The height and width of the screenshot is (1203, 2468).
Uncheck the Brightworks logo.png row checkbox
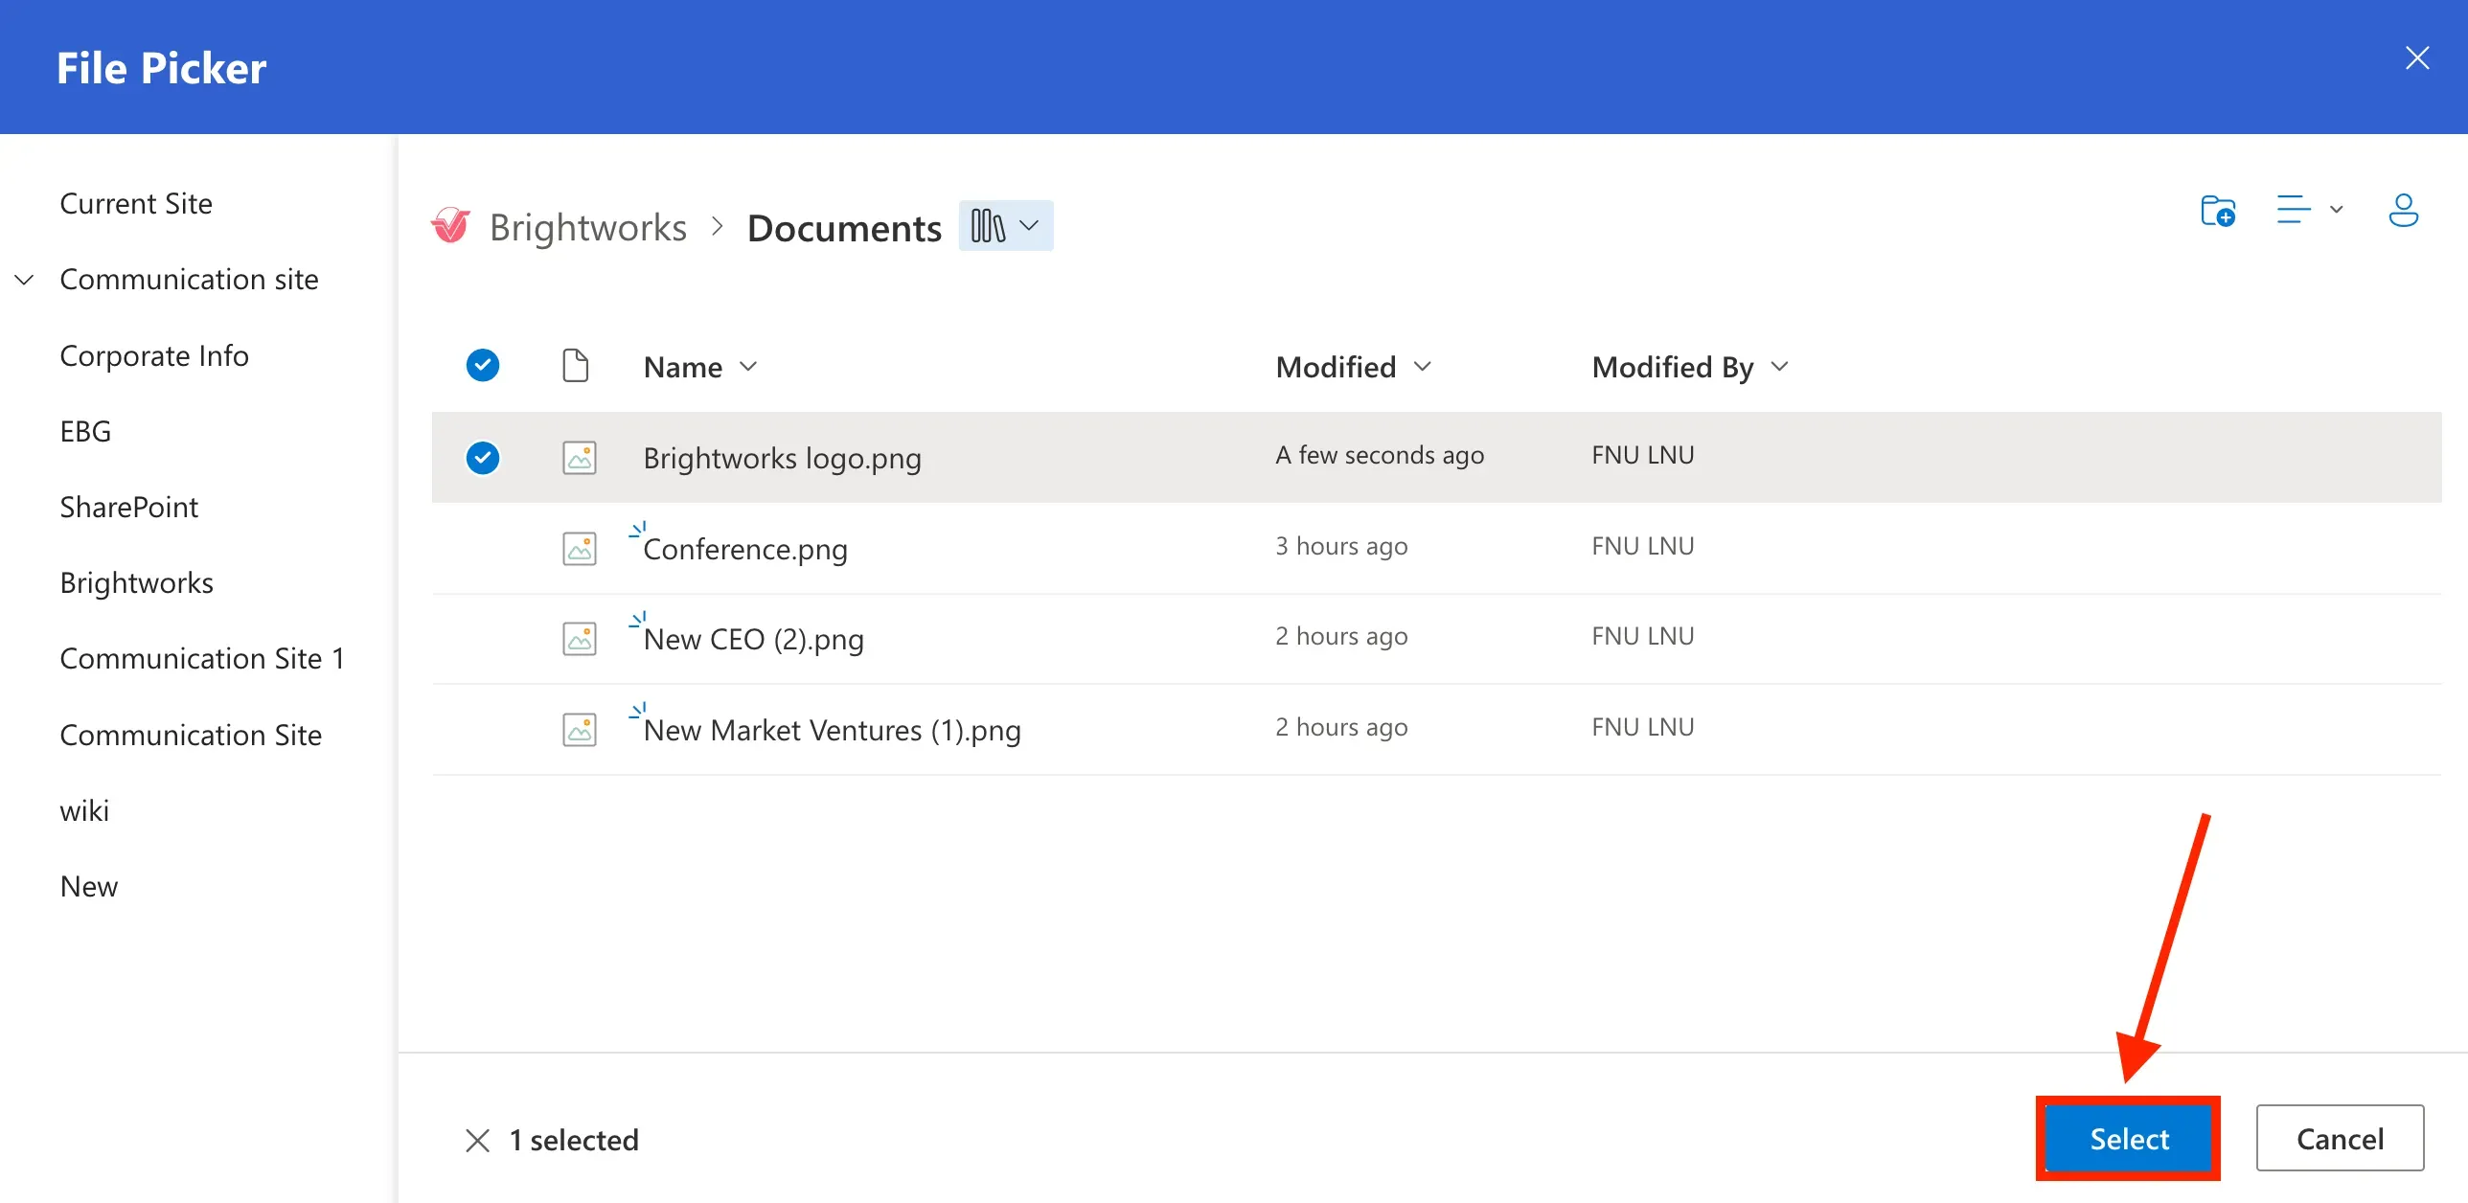click(x=483, y=458)
